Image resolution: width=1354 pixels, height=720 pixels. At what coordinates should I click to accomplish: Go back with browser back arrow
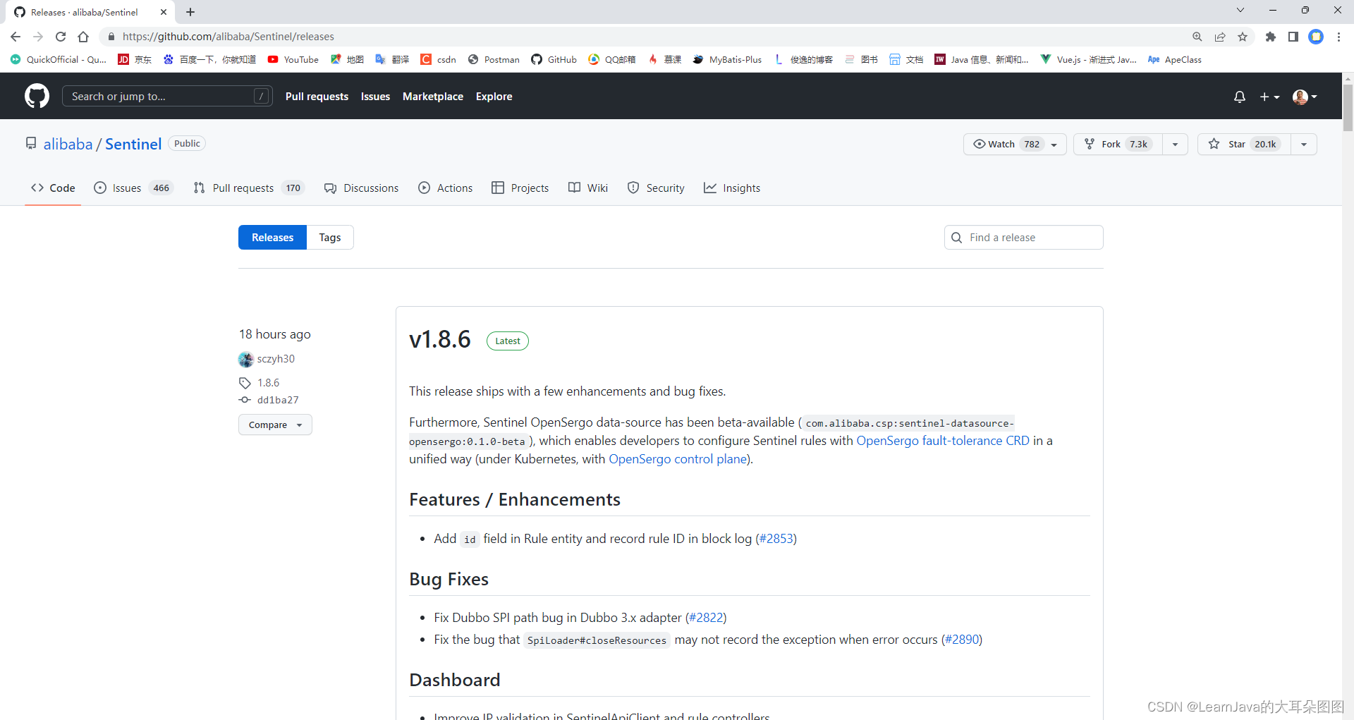pyautogui.click(x=16, y=37)
